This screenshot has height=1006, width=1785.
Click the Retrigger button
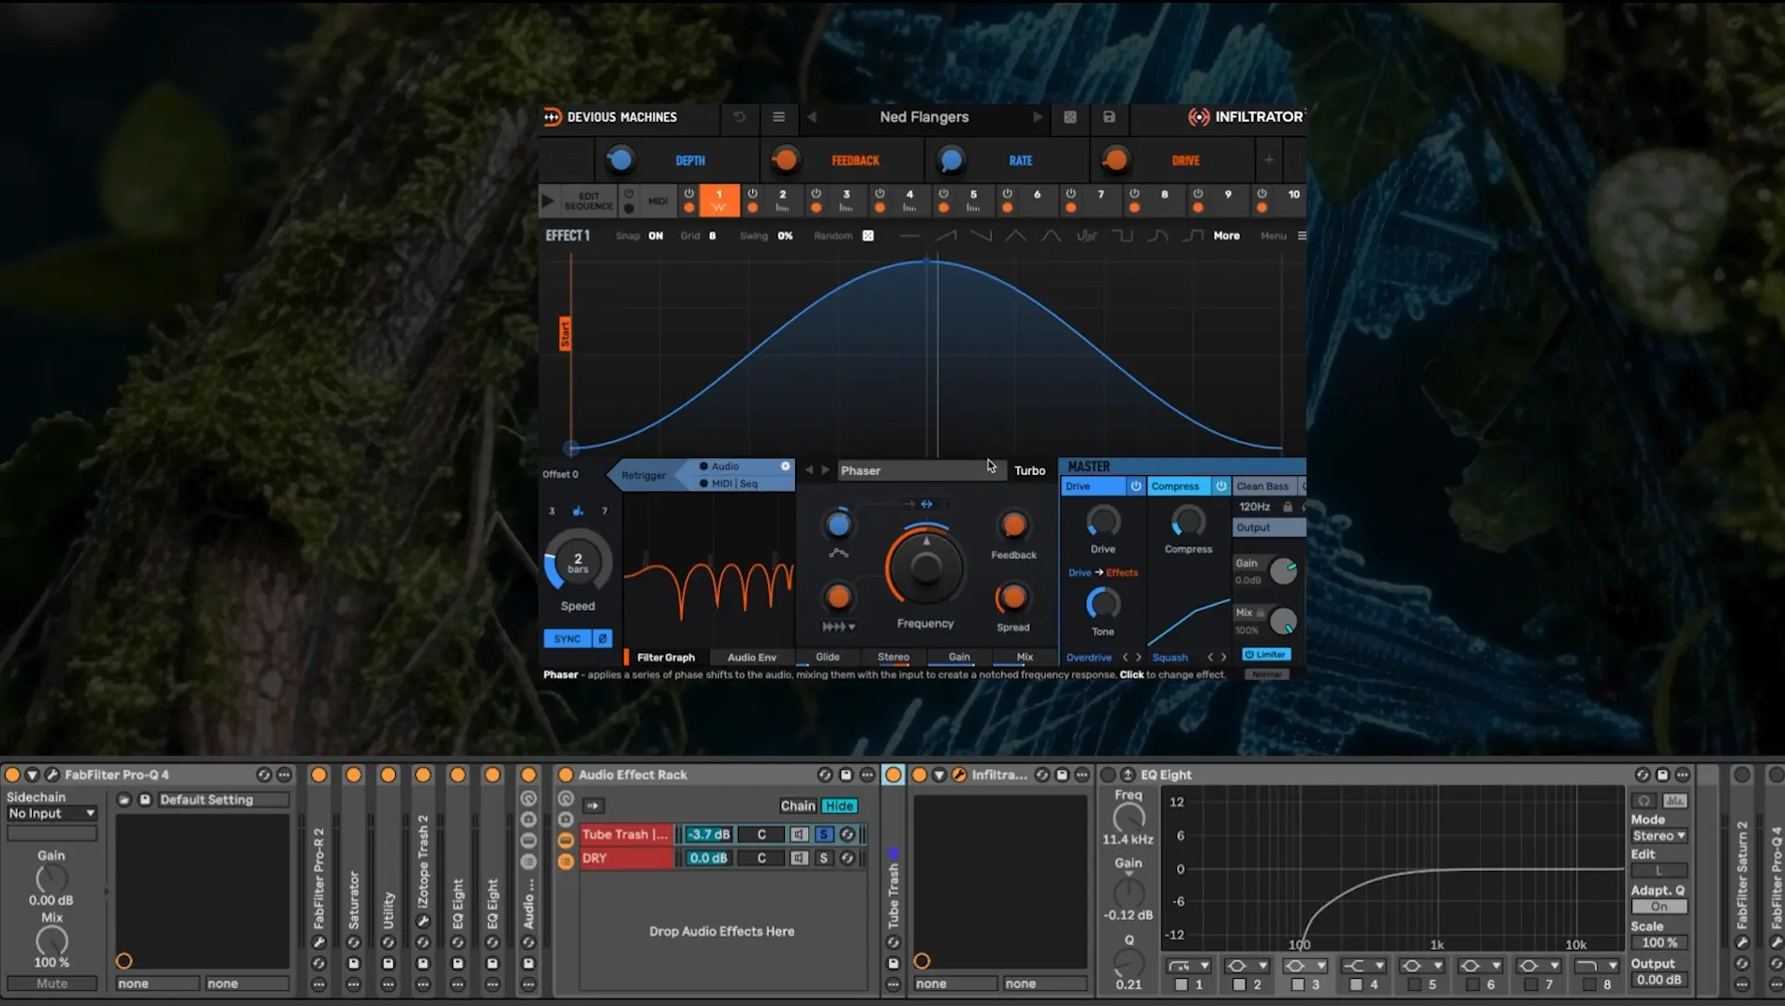click(x=643, y=475)
